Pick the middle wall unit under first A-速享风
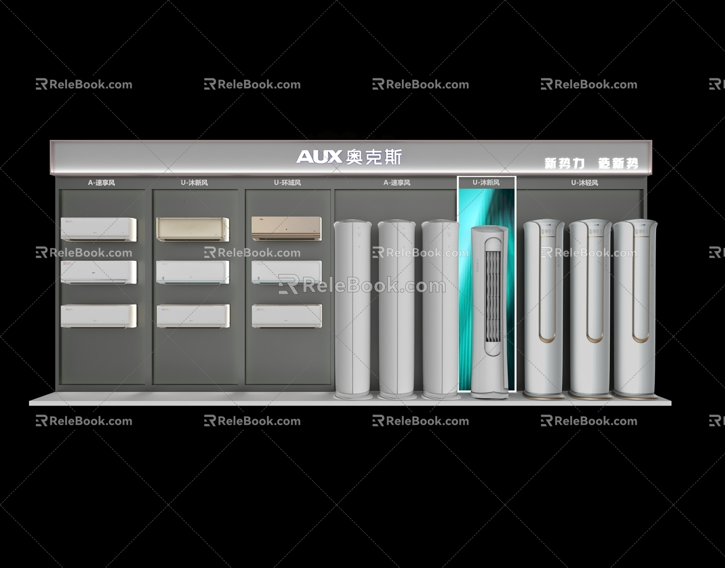Image resolution: width=725 pixels, height=568 pixels. (x=98, y=272)
